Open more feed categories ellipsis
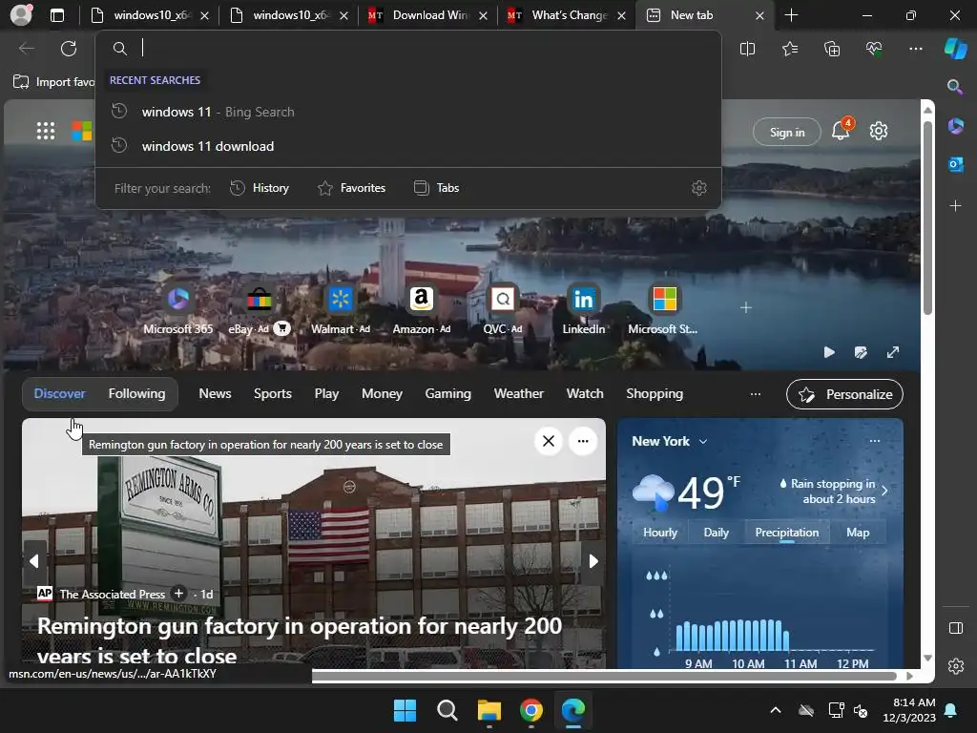Image resolution: width=977 pixels, height=733 pixels. [x=756, y=394]
